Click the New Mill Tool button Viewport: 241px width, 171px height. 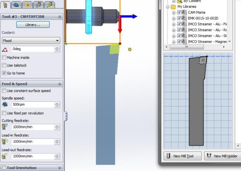183,156
